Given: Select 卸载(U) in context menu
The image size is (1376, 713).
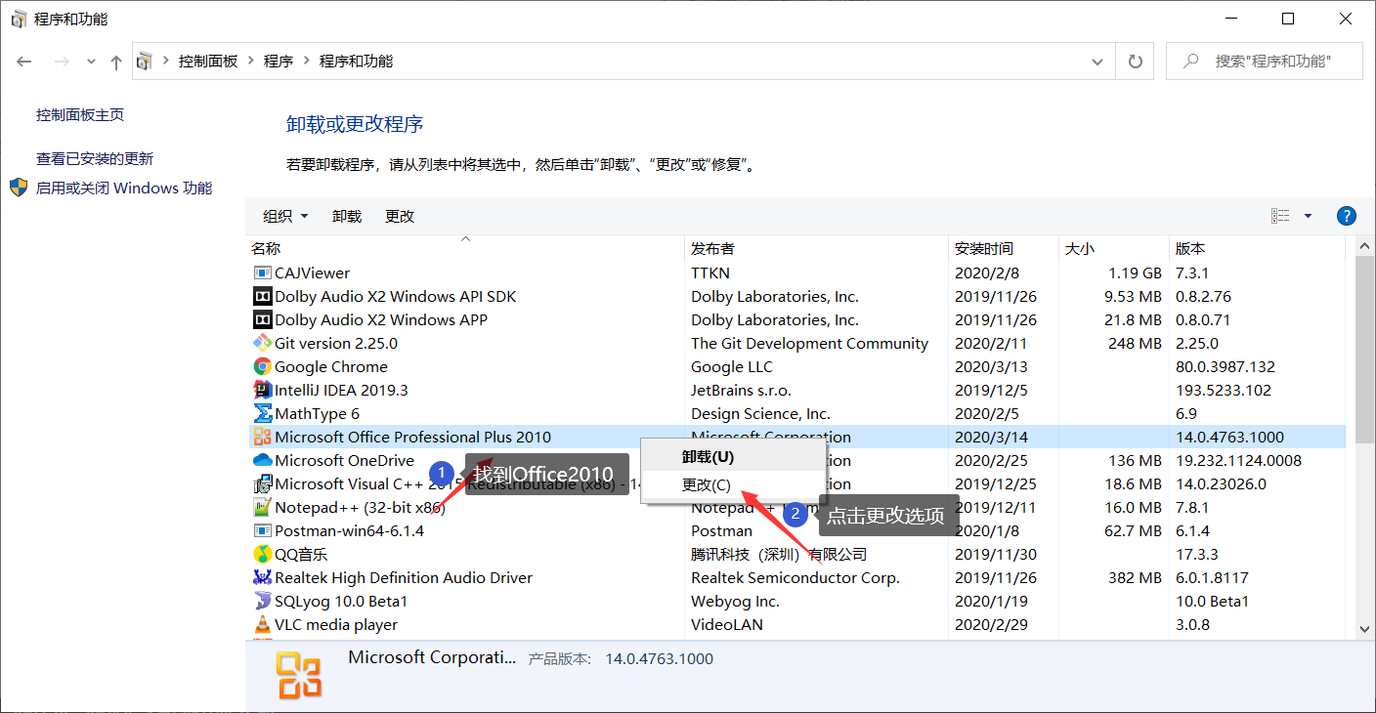Looking at the screenshot, I should pyautogui.click(x=733, y=456).
